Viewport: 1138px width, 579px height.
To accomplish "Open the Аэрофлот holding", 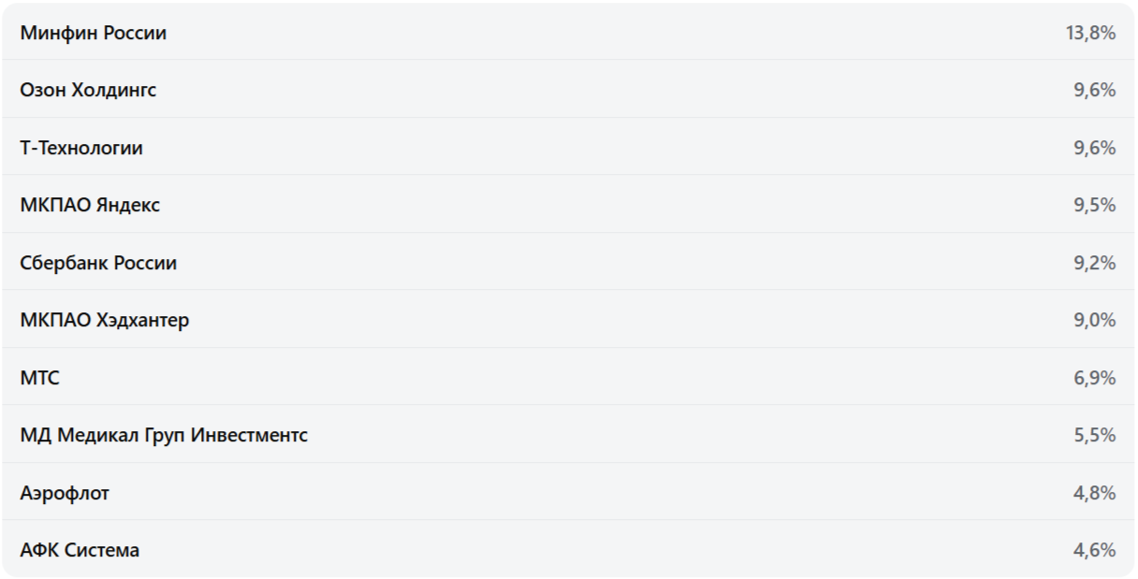I will (65, 493).
